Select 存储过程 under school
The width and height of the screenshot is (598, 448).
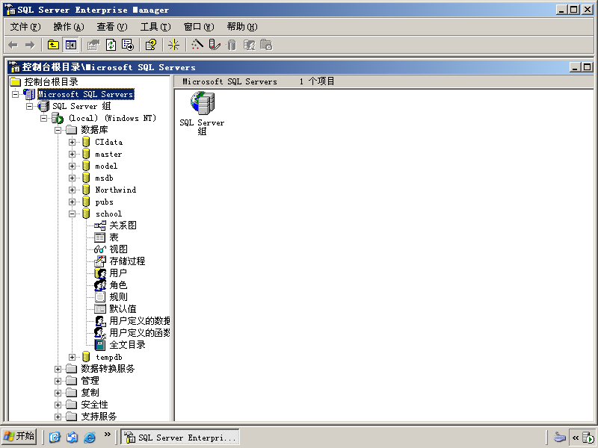click(127, 261)
